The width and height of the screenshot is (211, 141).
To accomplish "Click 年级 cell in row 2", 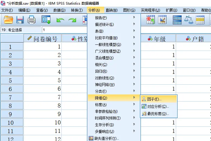I will (158, 55).
